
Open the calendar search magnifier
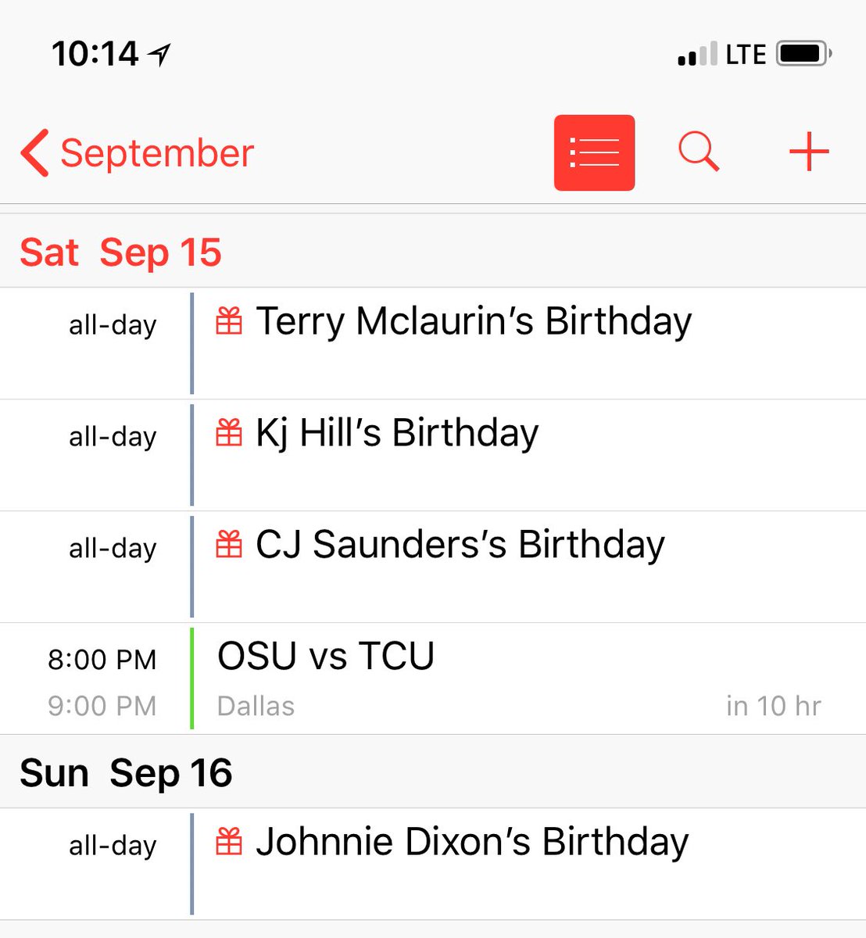click(698, 151)
